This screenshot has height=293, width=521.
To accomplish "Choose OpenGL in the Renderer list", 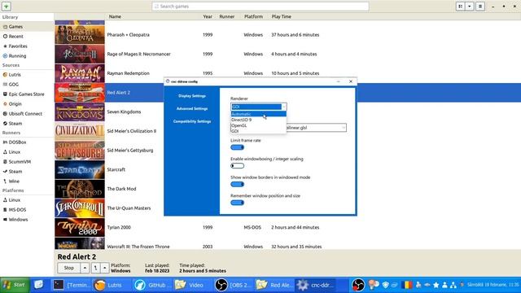I will pyautogui.click(x=259, y=125).
